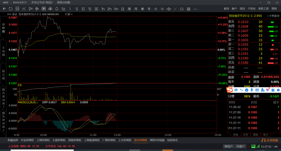The image size is (281, 151).
Task: Select the K线图 side tab
Action: coord(3,52)
